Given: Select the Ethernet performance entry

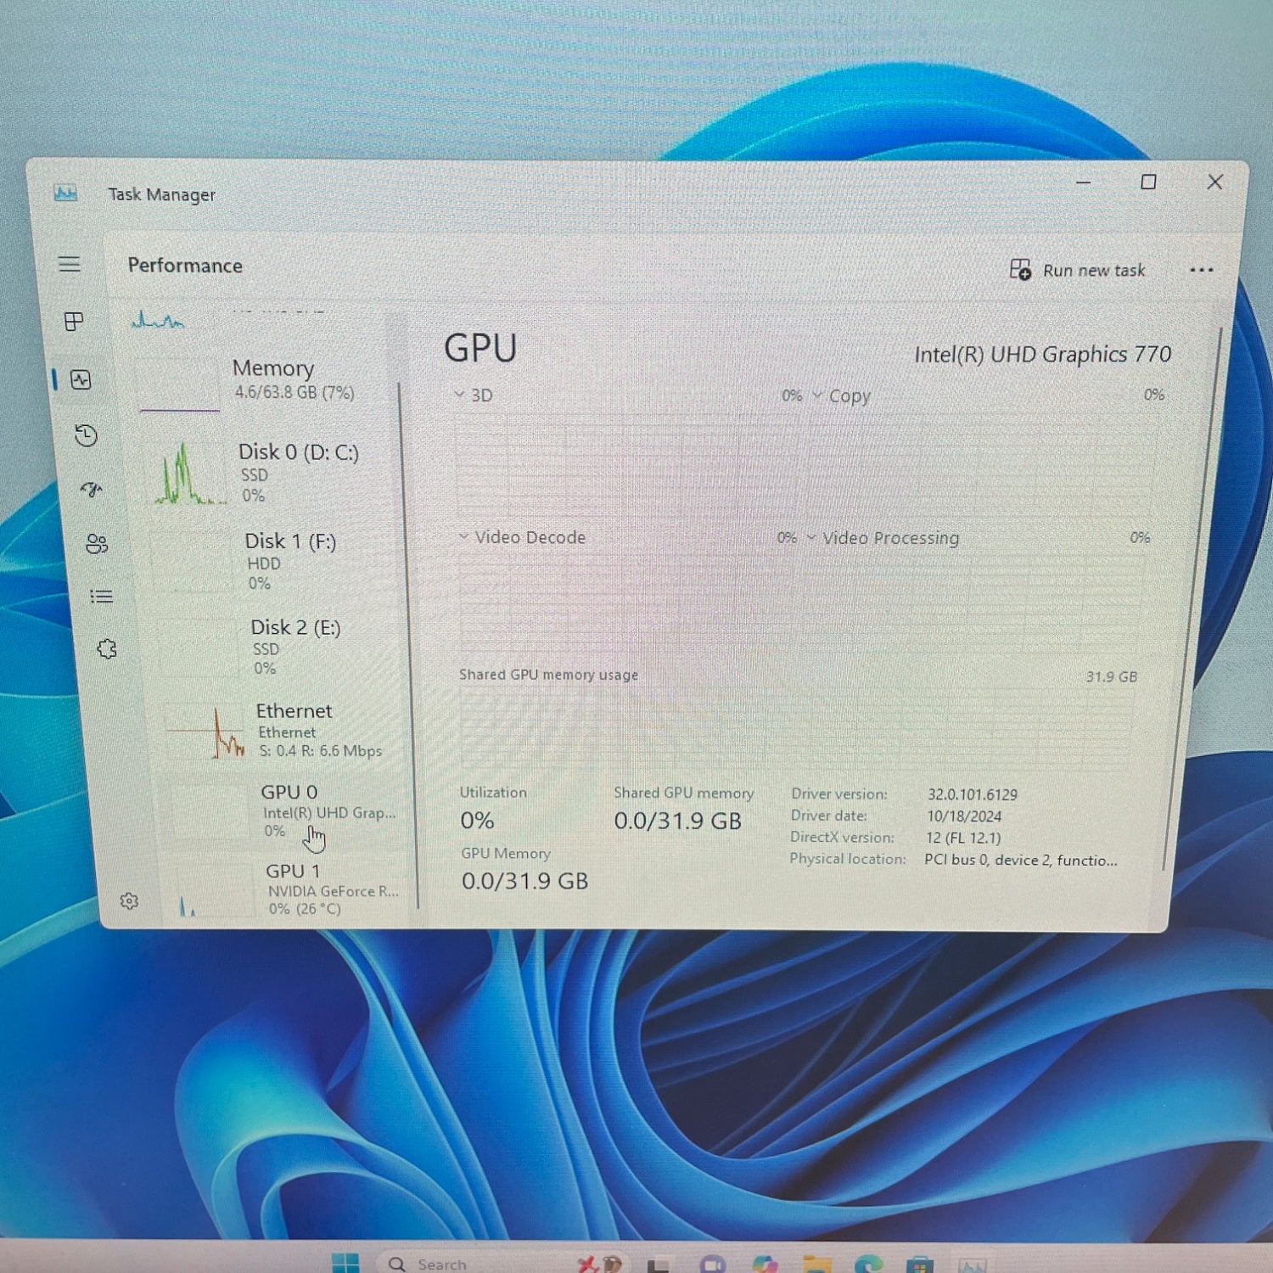Looking at the screenshot, I should 285,730.
